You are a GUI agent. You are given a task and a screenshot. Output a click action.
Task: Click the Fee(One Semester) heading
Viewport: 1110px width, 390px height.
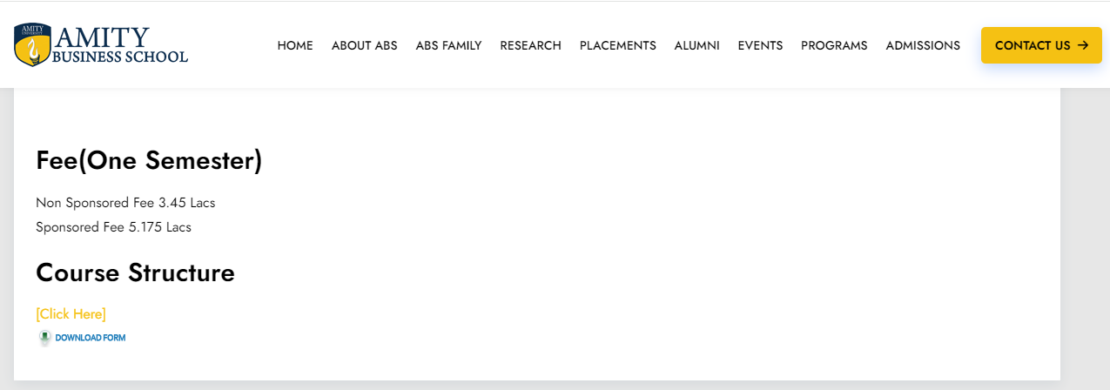(149, 160)
